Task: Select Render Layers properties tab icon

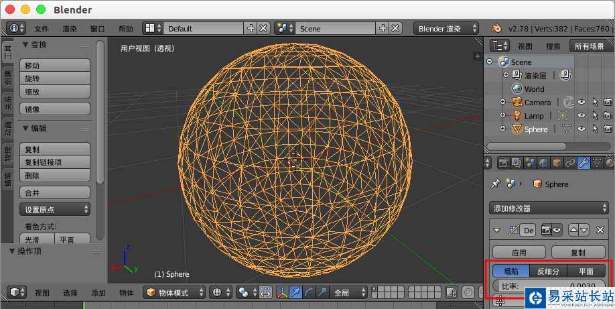Action: 517,163
